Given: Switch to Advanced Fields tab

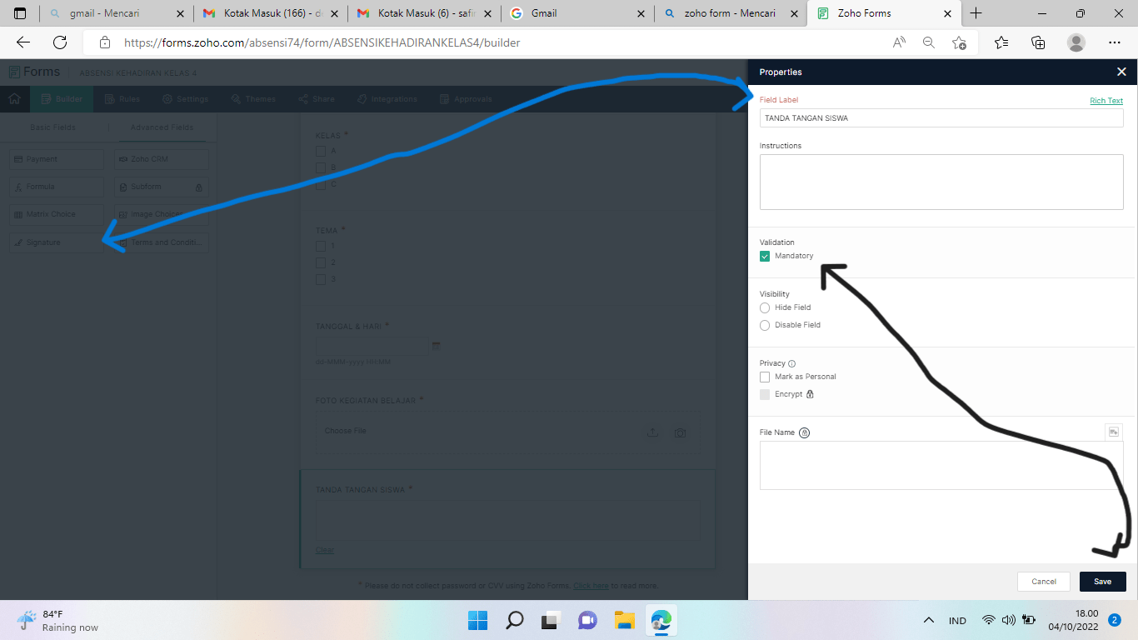Looking at the screenshot, I should pyautogui.click(x=162, y=127).
